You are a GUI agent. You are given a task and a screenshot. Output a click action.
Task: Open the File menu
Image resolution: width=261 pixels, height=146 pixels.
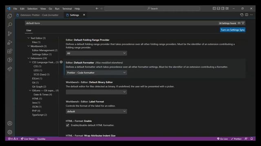point(15,9)
